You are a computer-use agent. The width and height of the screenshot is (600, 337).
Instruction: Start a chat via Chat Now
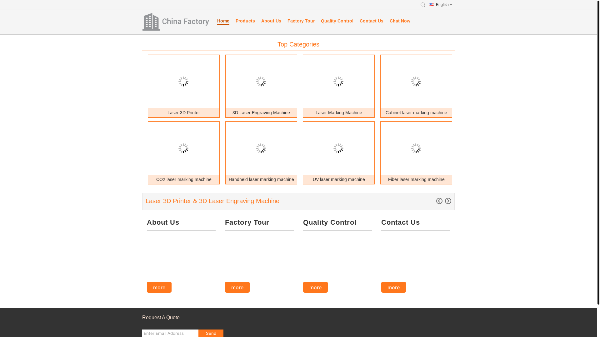coord(400,21)
